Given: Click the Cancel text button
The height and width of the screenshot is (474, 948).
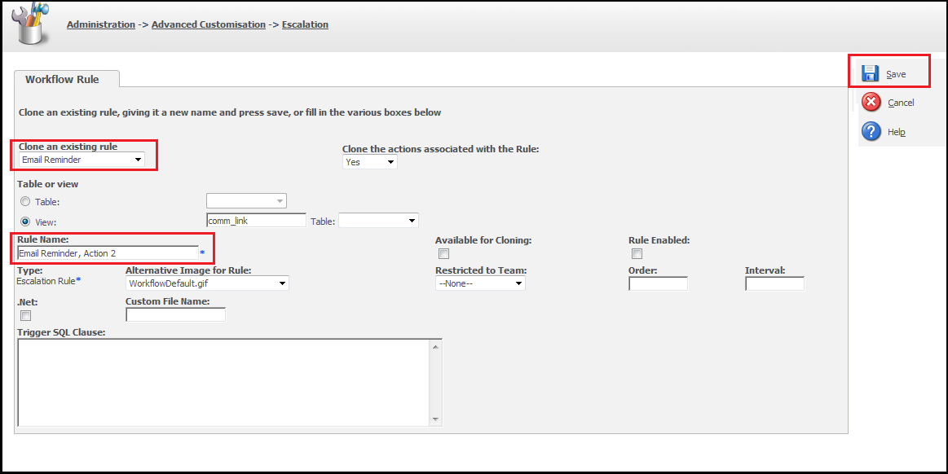Looking at the screenshot, I should coord(901,103).
